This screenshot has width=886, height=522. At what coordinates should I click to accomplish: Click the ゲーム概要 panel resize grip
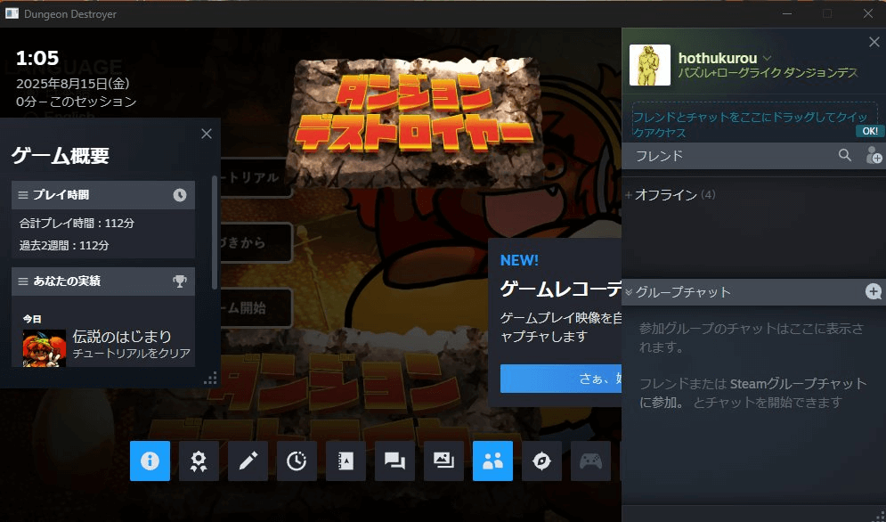click(211, 379)
